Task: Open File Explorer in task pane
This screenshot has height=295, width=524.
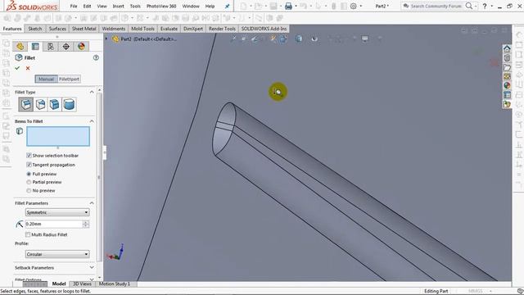Action: click(x=507, y=67)
